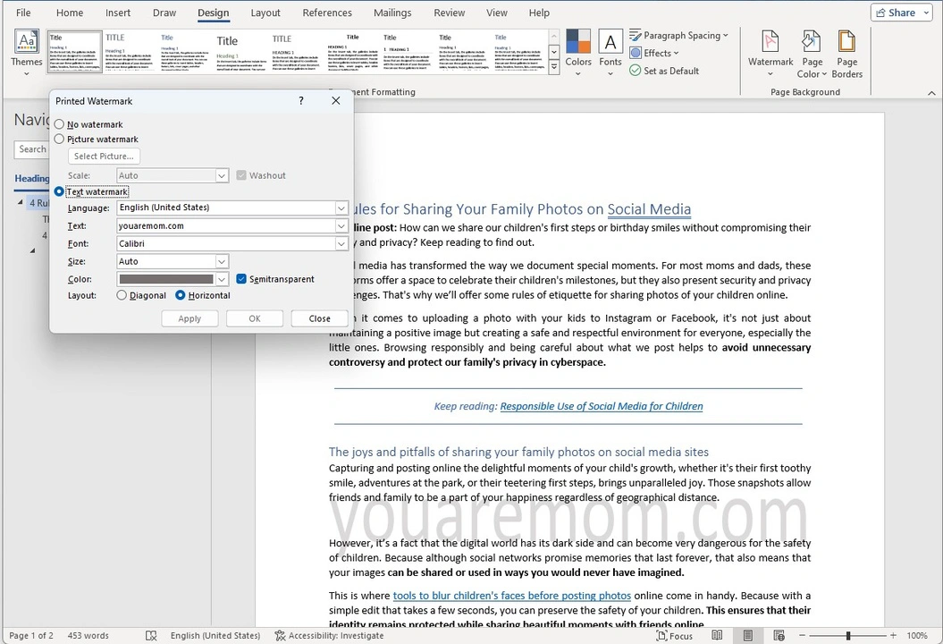943x644 pixels.
Task: Open the Themes gallery
Action: 27,53
